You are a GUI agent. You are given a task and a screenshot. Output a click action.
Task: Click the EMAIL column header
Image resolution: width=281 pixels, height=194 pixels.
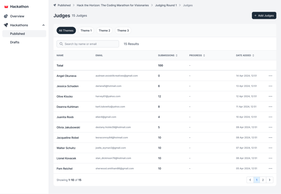99,55
